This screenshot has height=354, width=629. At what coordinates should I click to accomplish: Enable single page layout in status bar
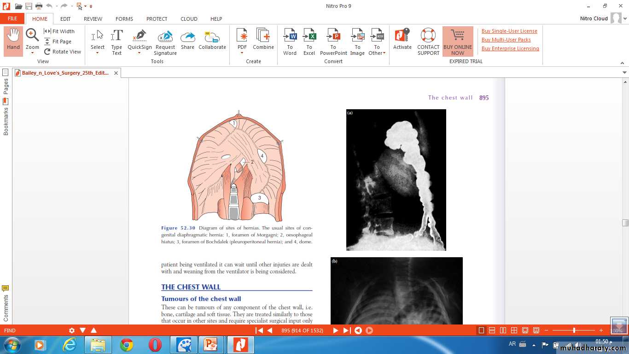(x=481, y=330)
